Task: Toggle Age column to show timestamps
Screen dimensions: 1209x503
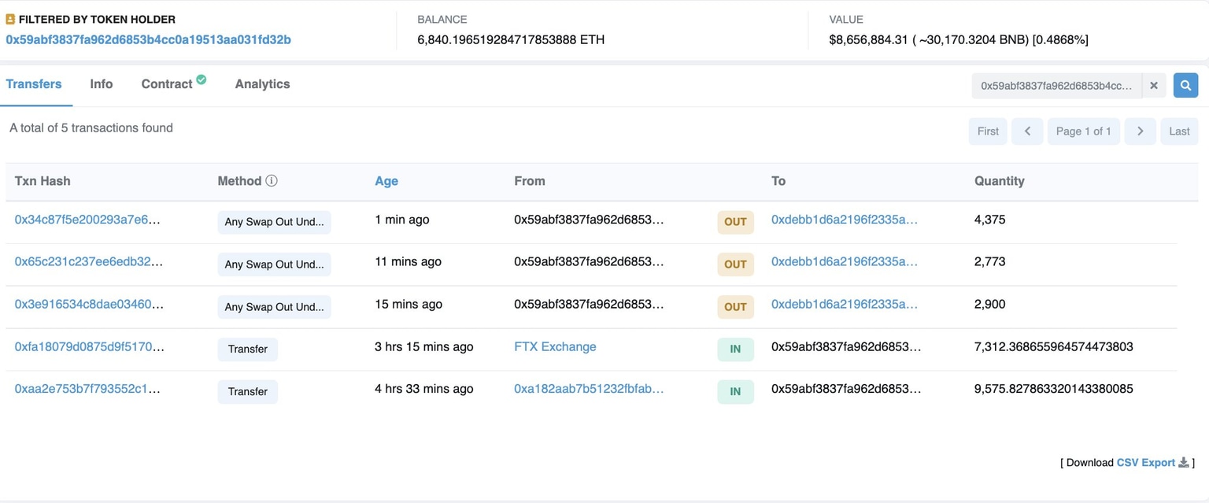Action: pyautogui.click(x=386, y=180)
